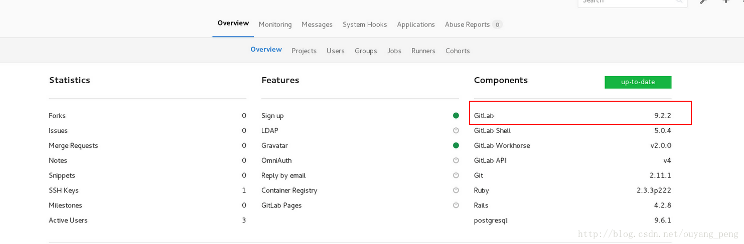The height and width of the screenshot is (244, 744).
Task: Click the Milestones statistic label
Action: pyautogui.click(x=65, y=205)
